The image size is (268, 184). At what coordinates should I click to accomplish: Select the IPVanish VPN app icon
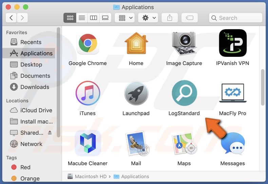coord(233,43)
